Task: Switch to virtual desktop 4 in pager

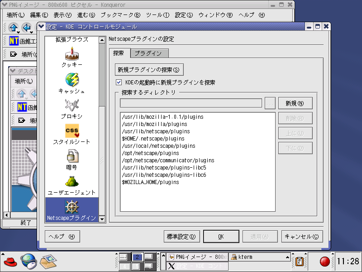Action: click(125, 266)
